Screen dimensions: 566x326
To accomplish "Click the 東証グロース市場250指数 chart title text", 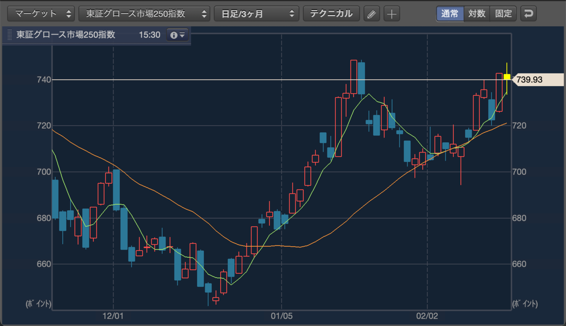I will pyautogui.click(x=66, y=35).
